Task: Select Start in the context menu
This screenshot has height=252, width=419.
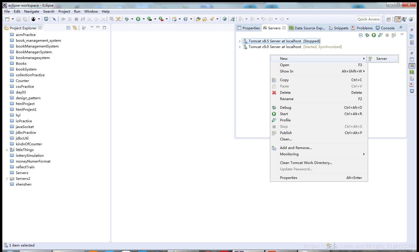Action: tap(319, 114)
